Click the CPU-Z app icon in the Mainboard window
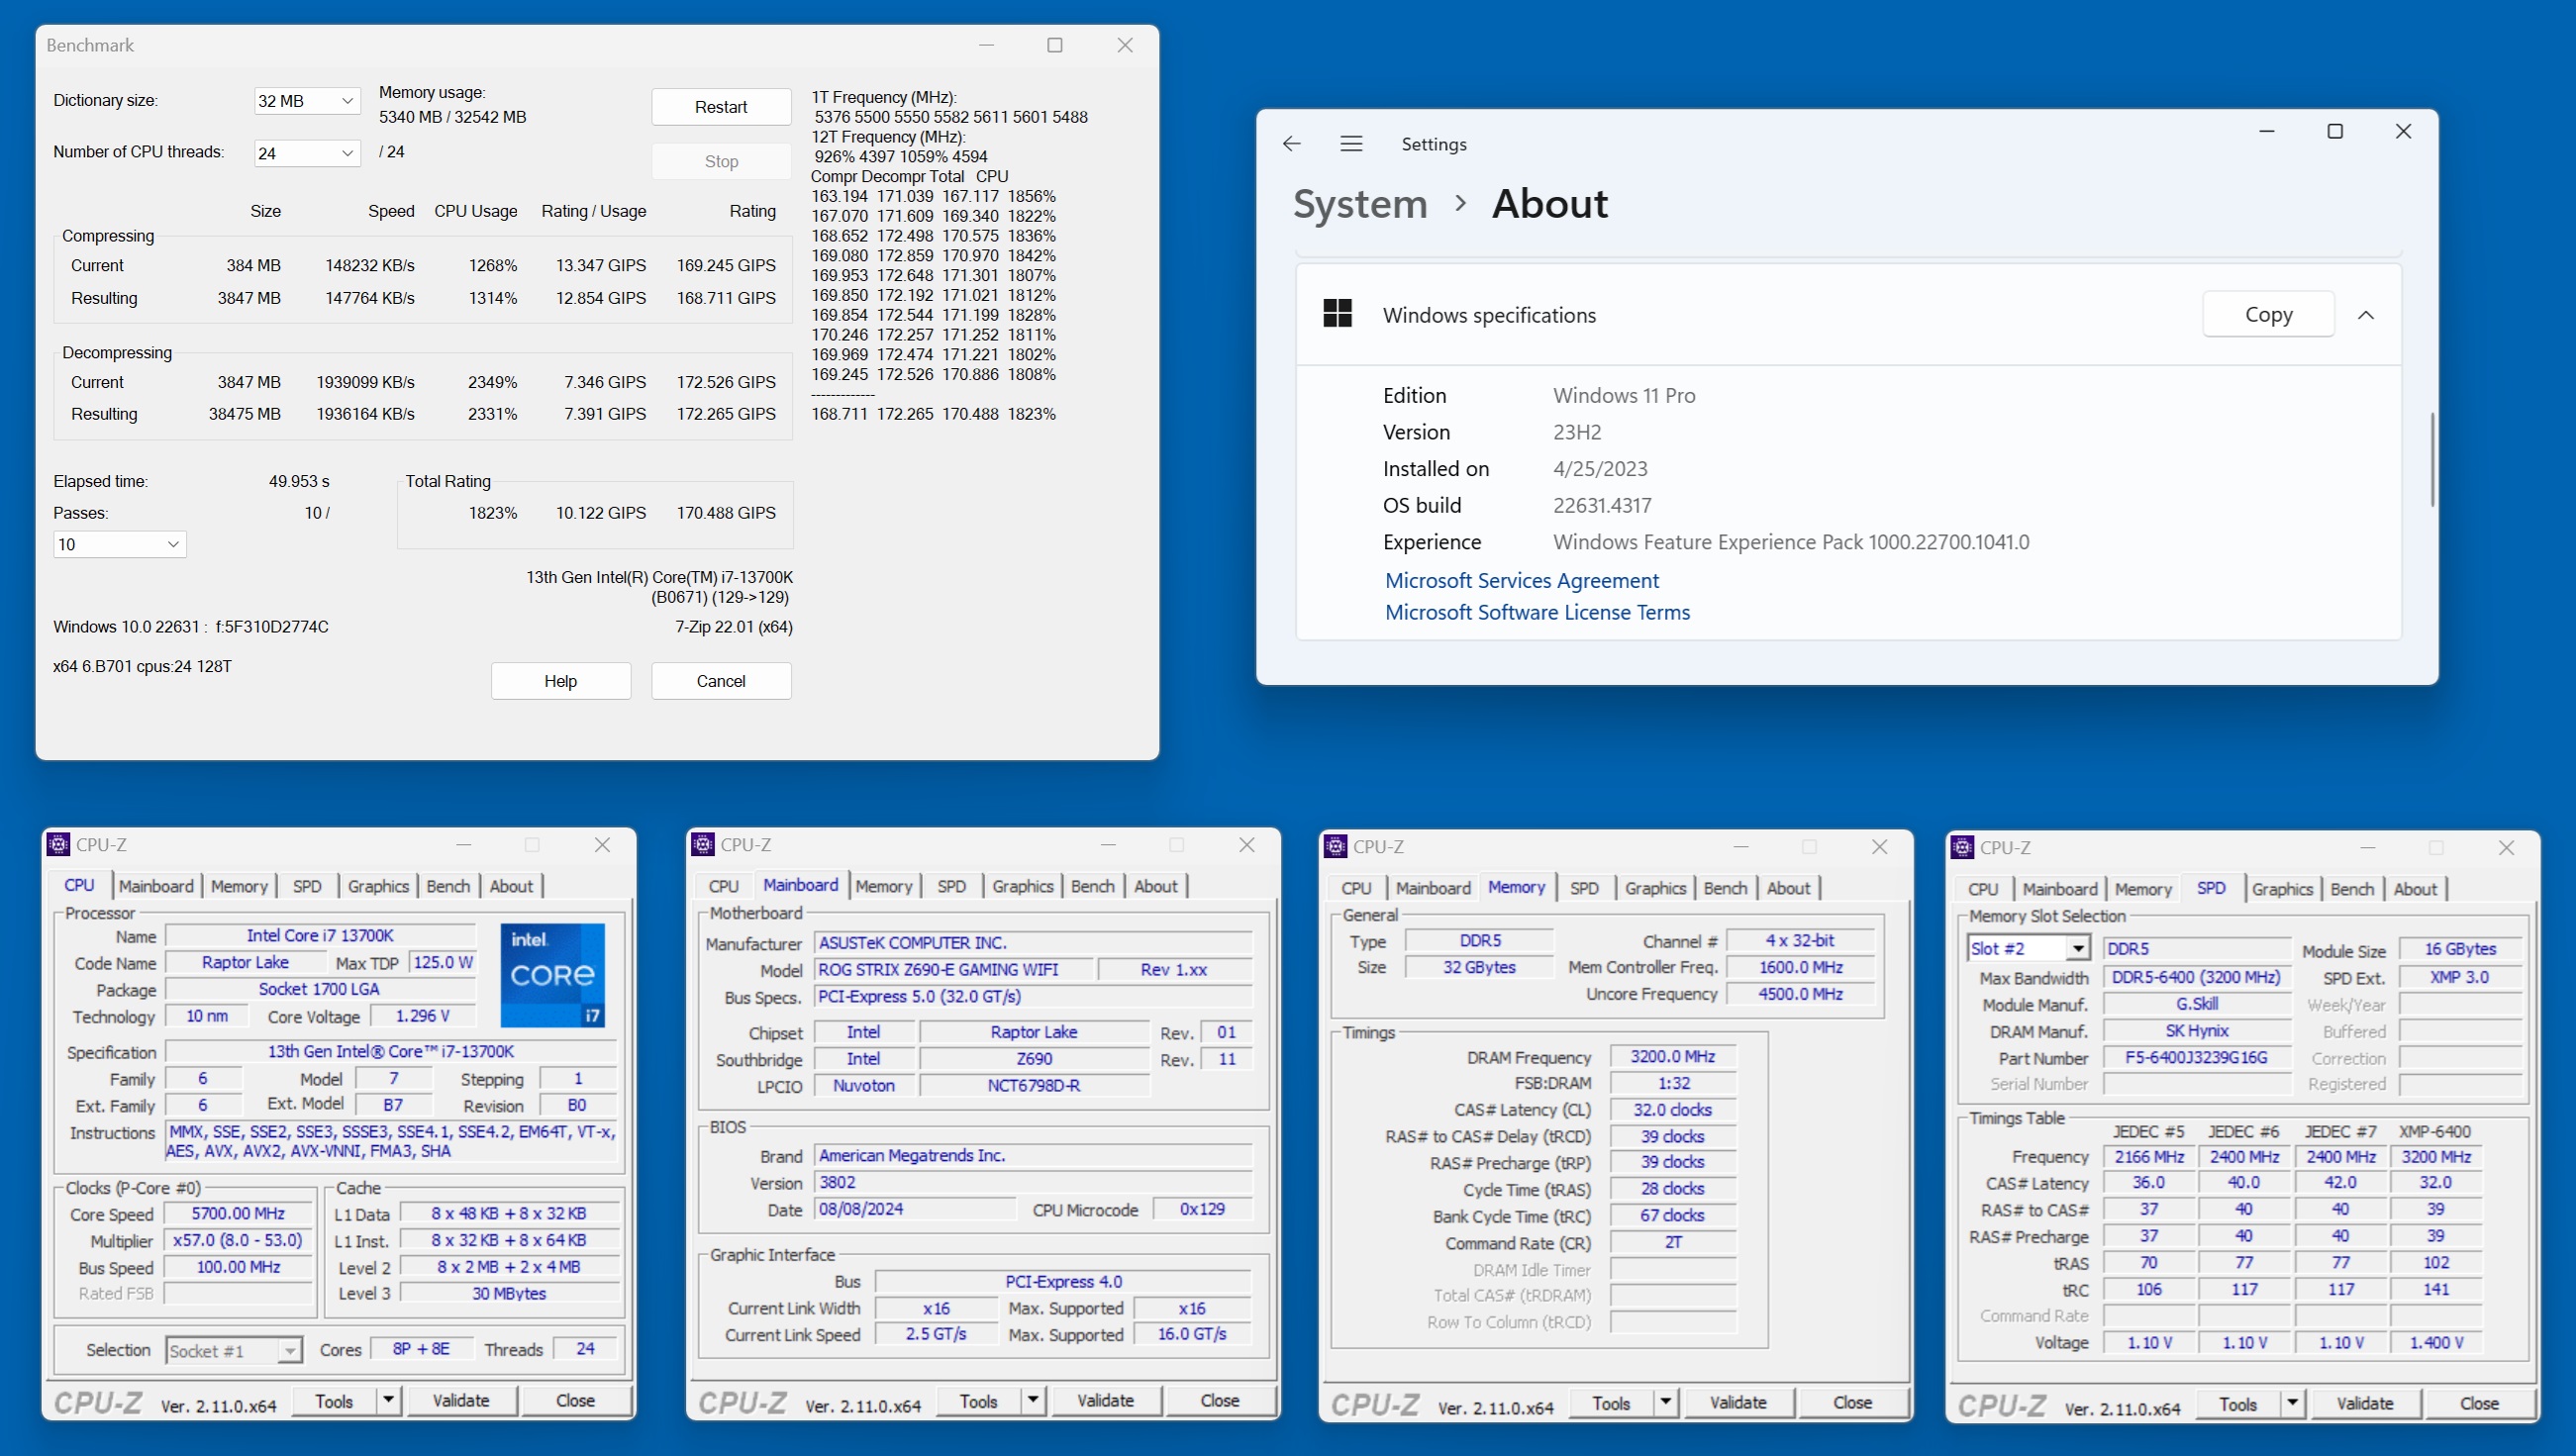The image size is (2576, 1456). coord(703,845)
